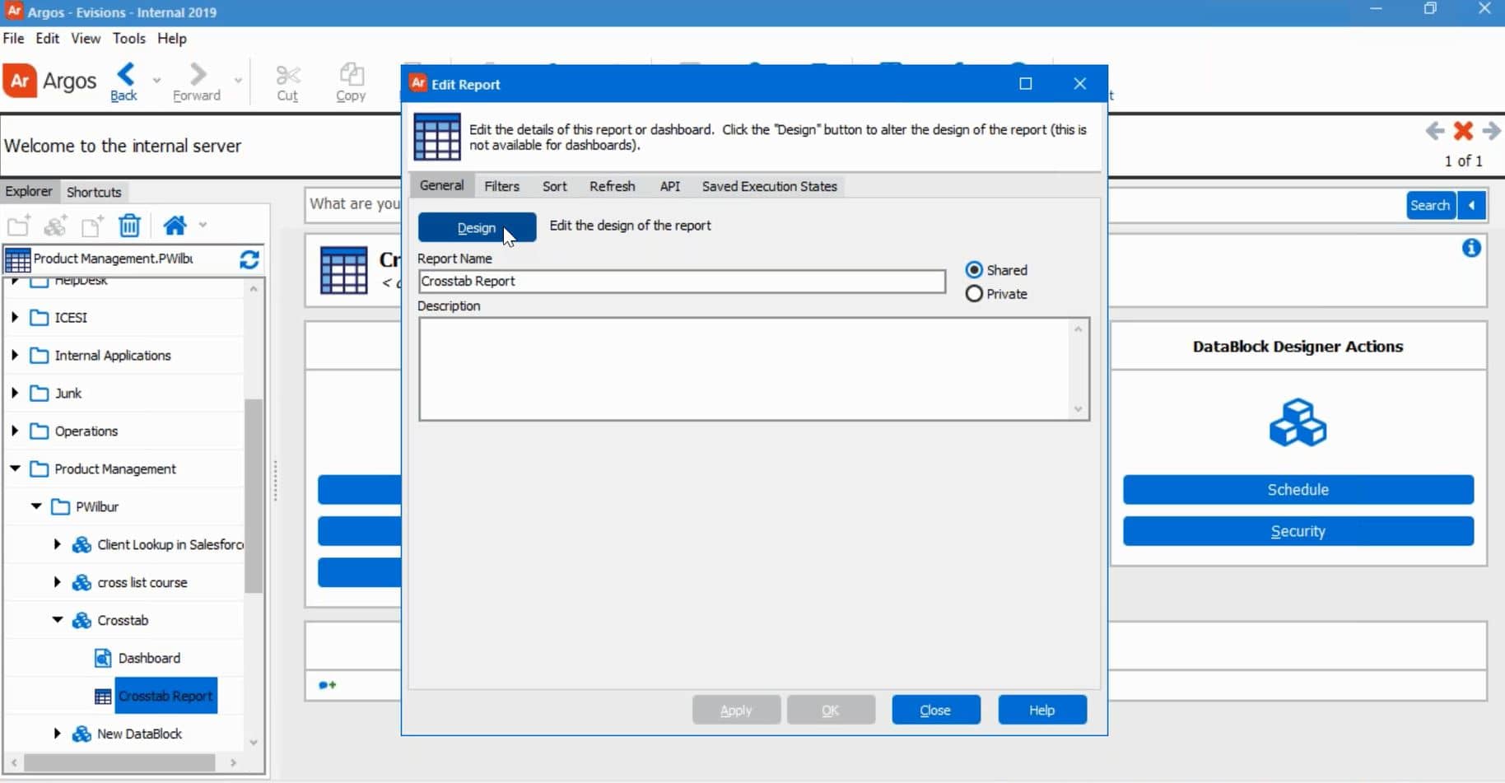This screenshot has height=783, width=1505.
Task: Open the Tools menu
Action: click(129, 38)
